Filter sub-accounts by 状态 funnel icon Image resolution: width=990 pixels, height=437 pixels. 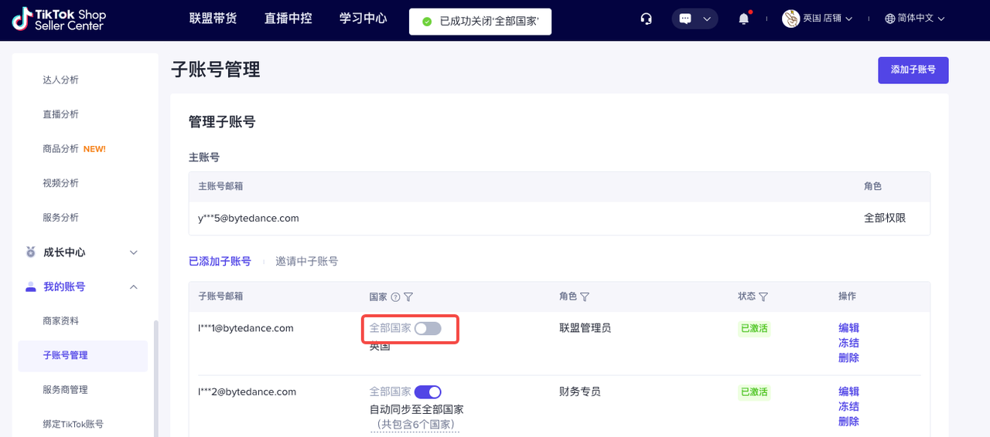[x=763, y=297]
